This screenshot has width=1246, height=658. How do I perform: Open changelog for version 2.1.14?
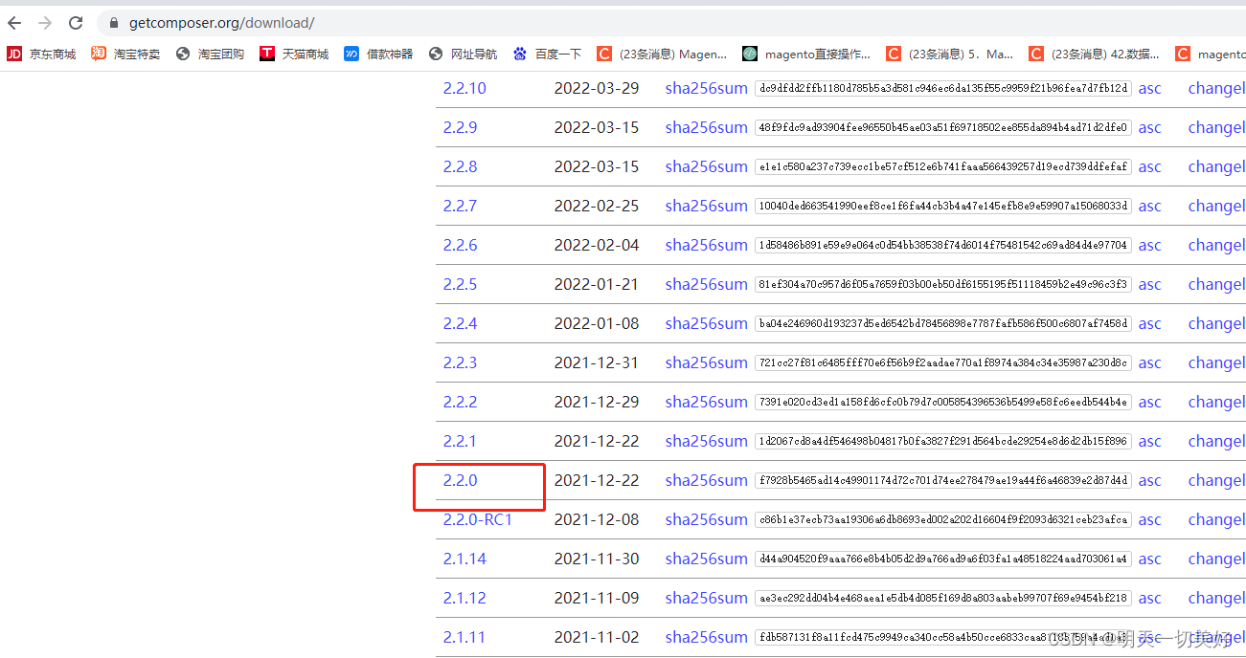click(x=1216, y=559)
